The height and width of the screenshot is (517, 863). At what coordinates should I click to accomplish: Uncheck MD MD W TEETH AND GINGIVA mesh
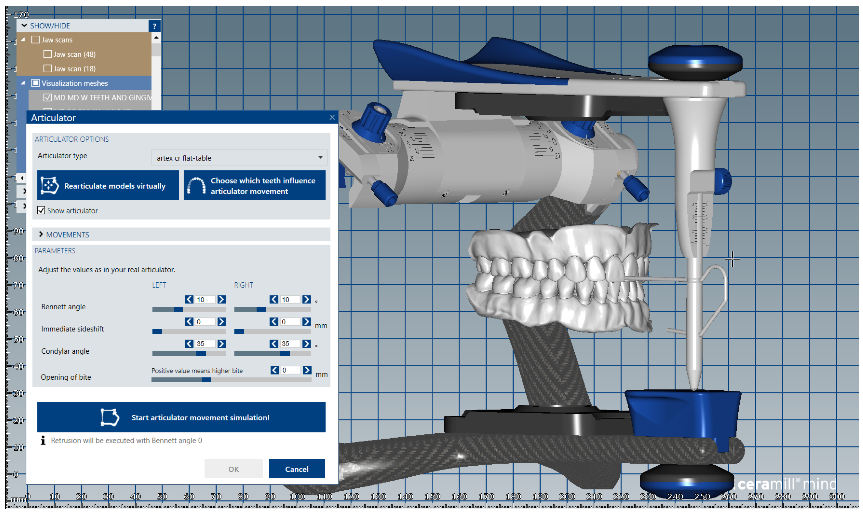pos(48,98)
